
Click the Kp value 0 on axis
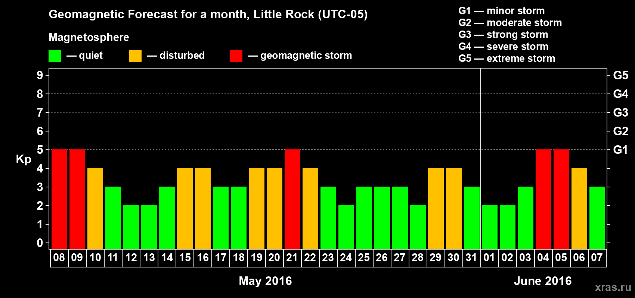point(40,243)
